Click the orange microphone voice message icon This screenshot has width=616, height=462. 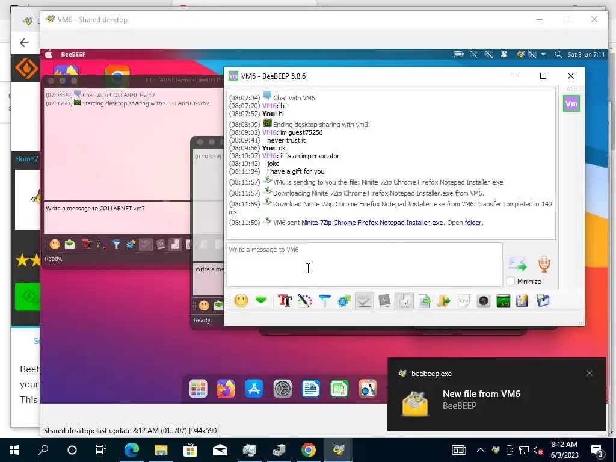click(544, 264)
